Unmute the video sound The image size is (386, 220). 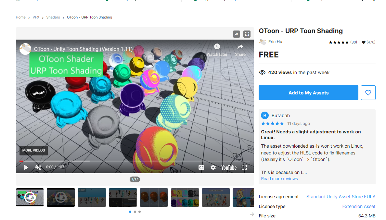38,167
